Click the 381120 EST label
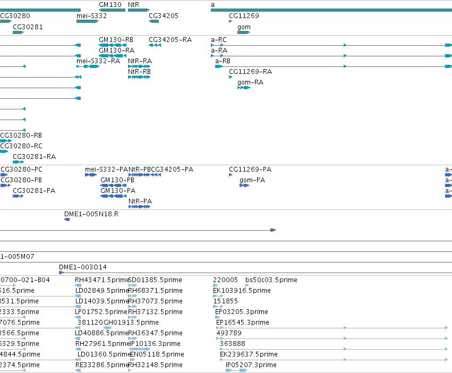452x373 pixels. tap(90, 323)
